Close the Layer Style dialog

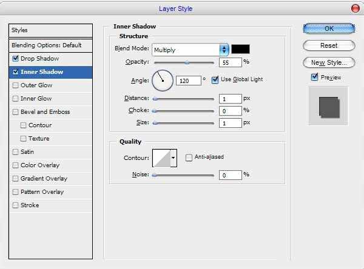355,8
